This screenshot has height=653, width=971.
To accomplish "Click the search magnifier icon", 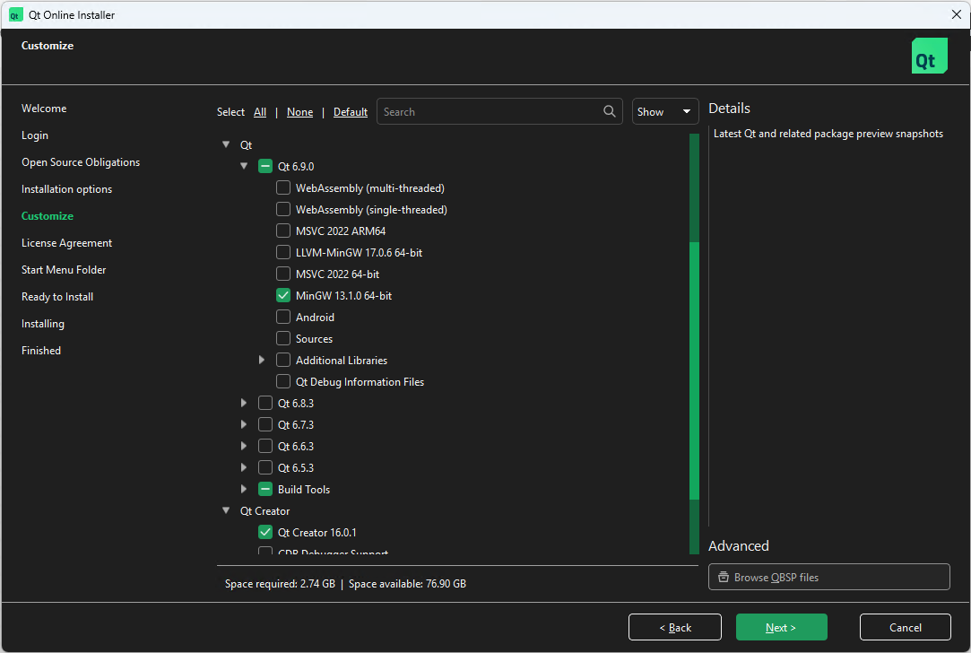I will [610, 111].
